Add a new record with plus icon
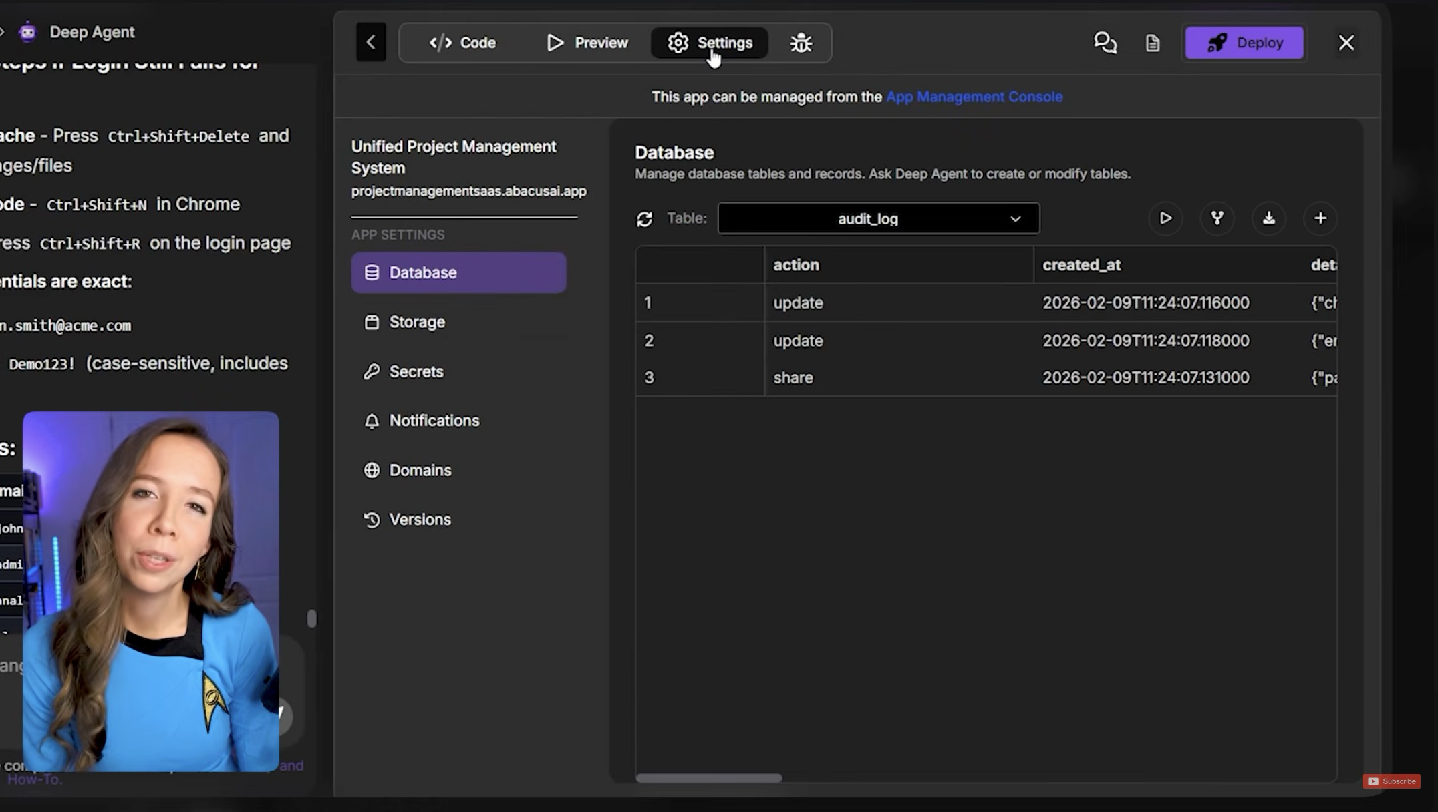The height and width of the screenshot is (812, 1438). pyautogui.click(x=1320, y=218)
